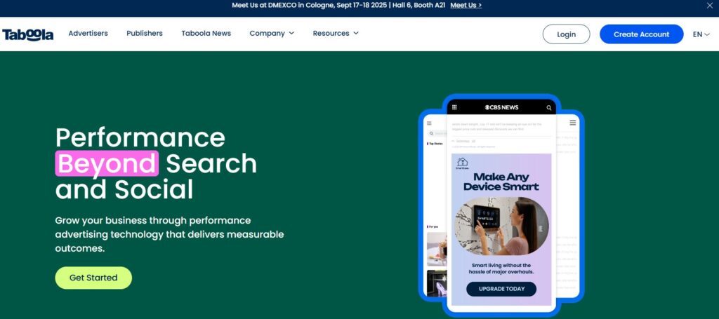Click the hamburger menu on left phone screen
Image resolution: width=719 pixels, height=319 pixels.
(x=429, y=123)
